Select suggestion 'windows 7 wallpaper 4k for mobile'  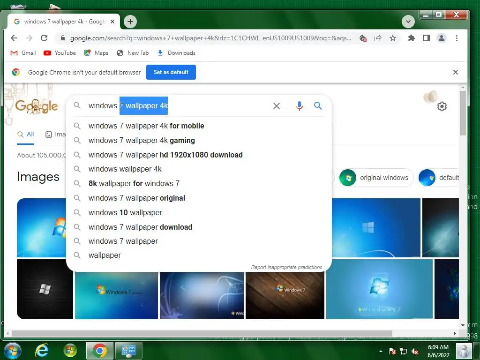point(199,126)
